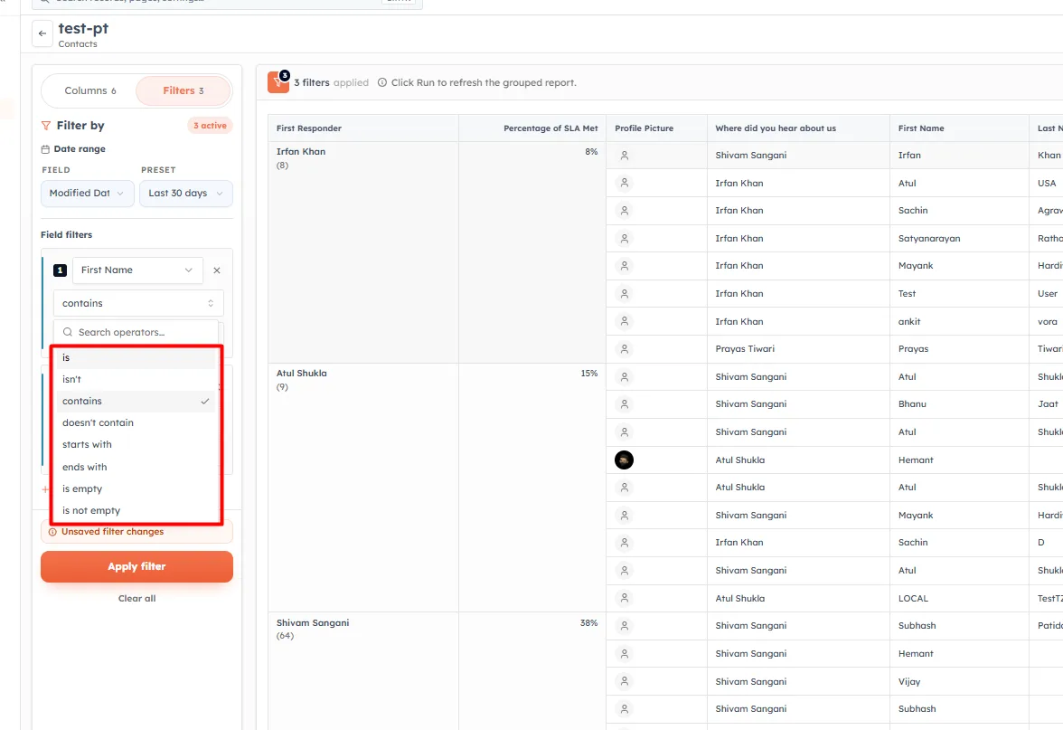Click profile icon in LOCAL row

[625, 598]
